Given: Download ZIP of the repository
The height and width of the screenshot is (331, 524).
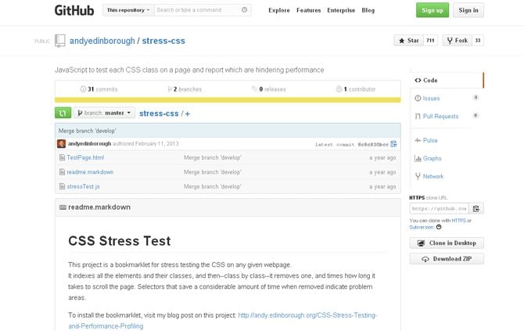Looking at the screenshot, I should [447, 259].
